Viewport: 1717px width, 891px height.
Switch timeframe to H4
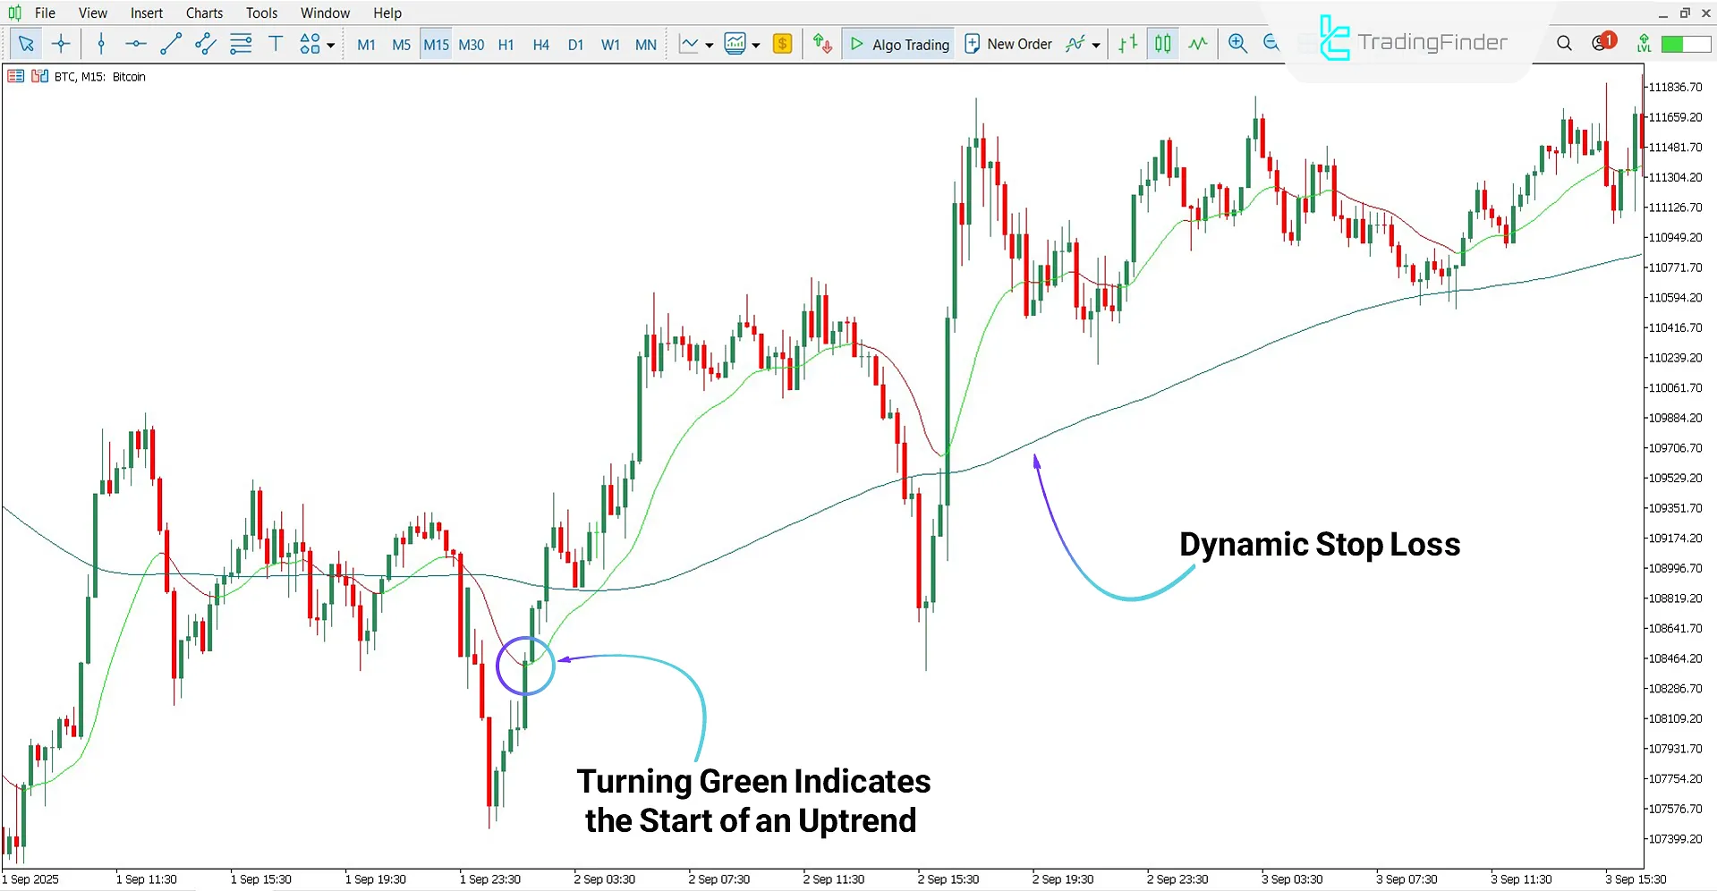click(540, 45)
